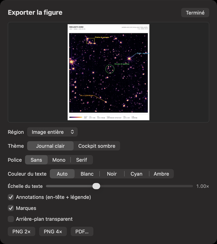This screenshot has width=217, height=244.
Task: Click the Chaîne de galaxies yellow box annotation
Action: pyautogui.click(x=91, y=41)
